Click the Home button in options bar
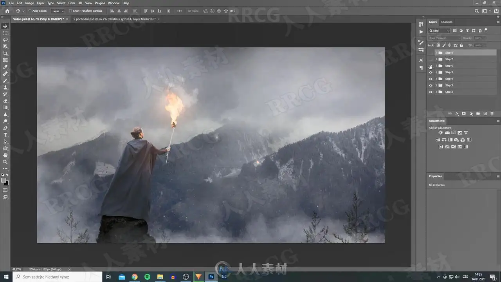Image resolution: width=501 pixels, height=282 pixels. 7,11
